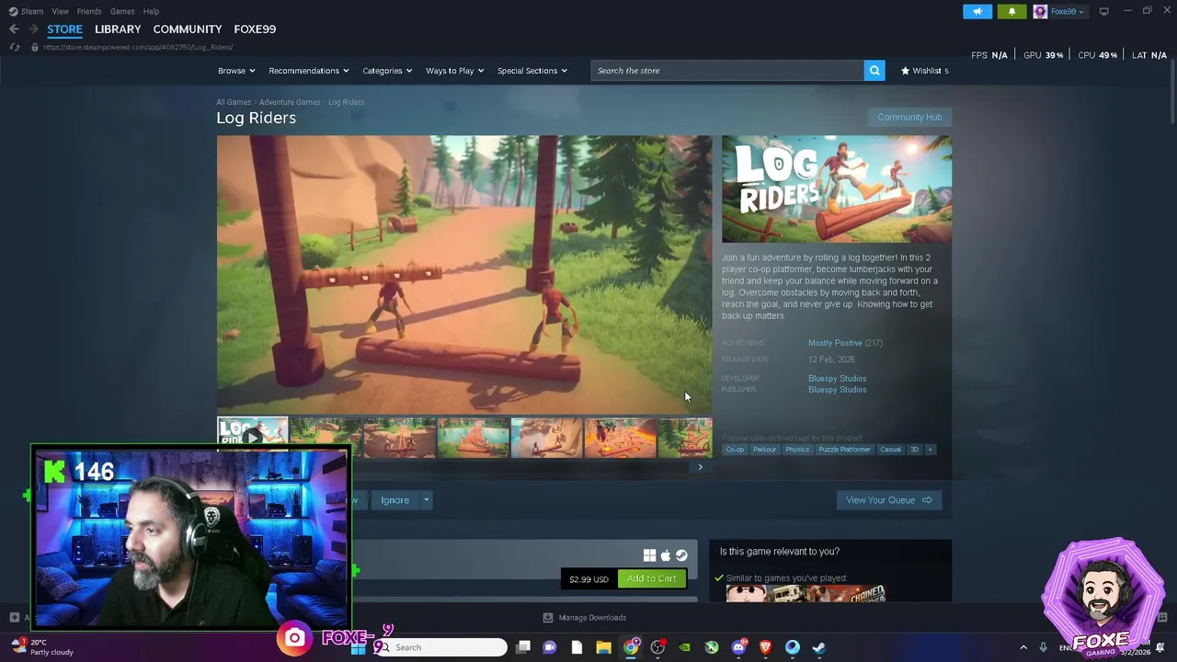Open File Explorer from taskbar
This screenshot has width=1177, height=662.
pos(603,647)
